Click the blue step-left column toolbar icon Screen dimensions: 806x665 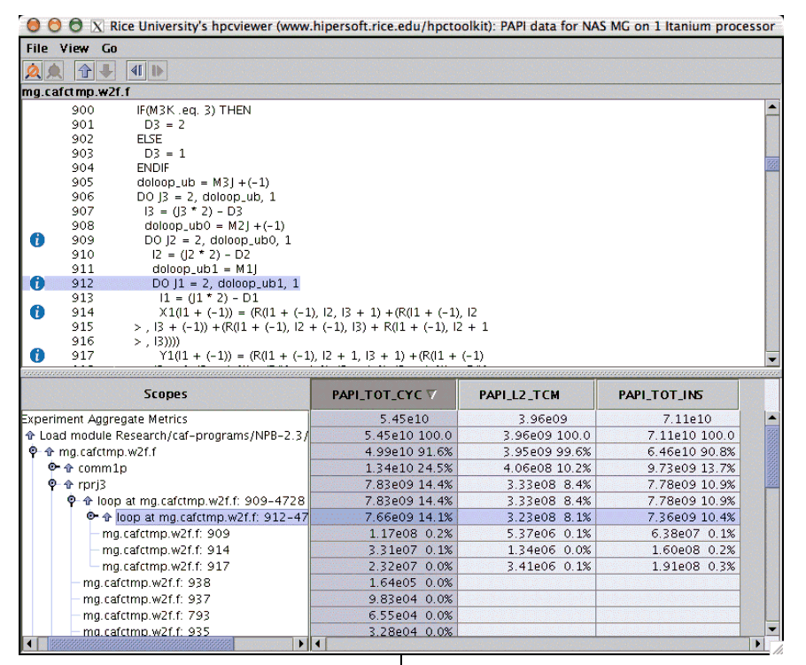coord(136,69)
